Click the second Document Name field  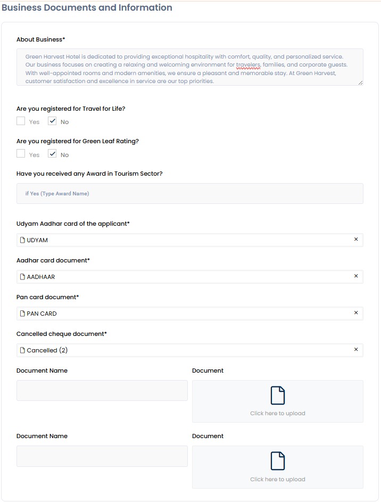(x=102, y=456)
